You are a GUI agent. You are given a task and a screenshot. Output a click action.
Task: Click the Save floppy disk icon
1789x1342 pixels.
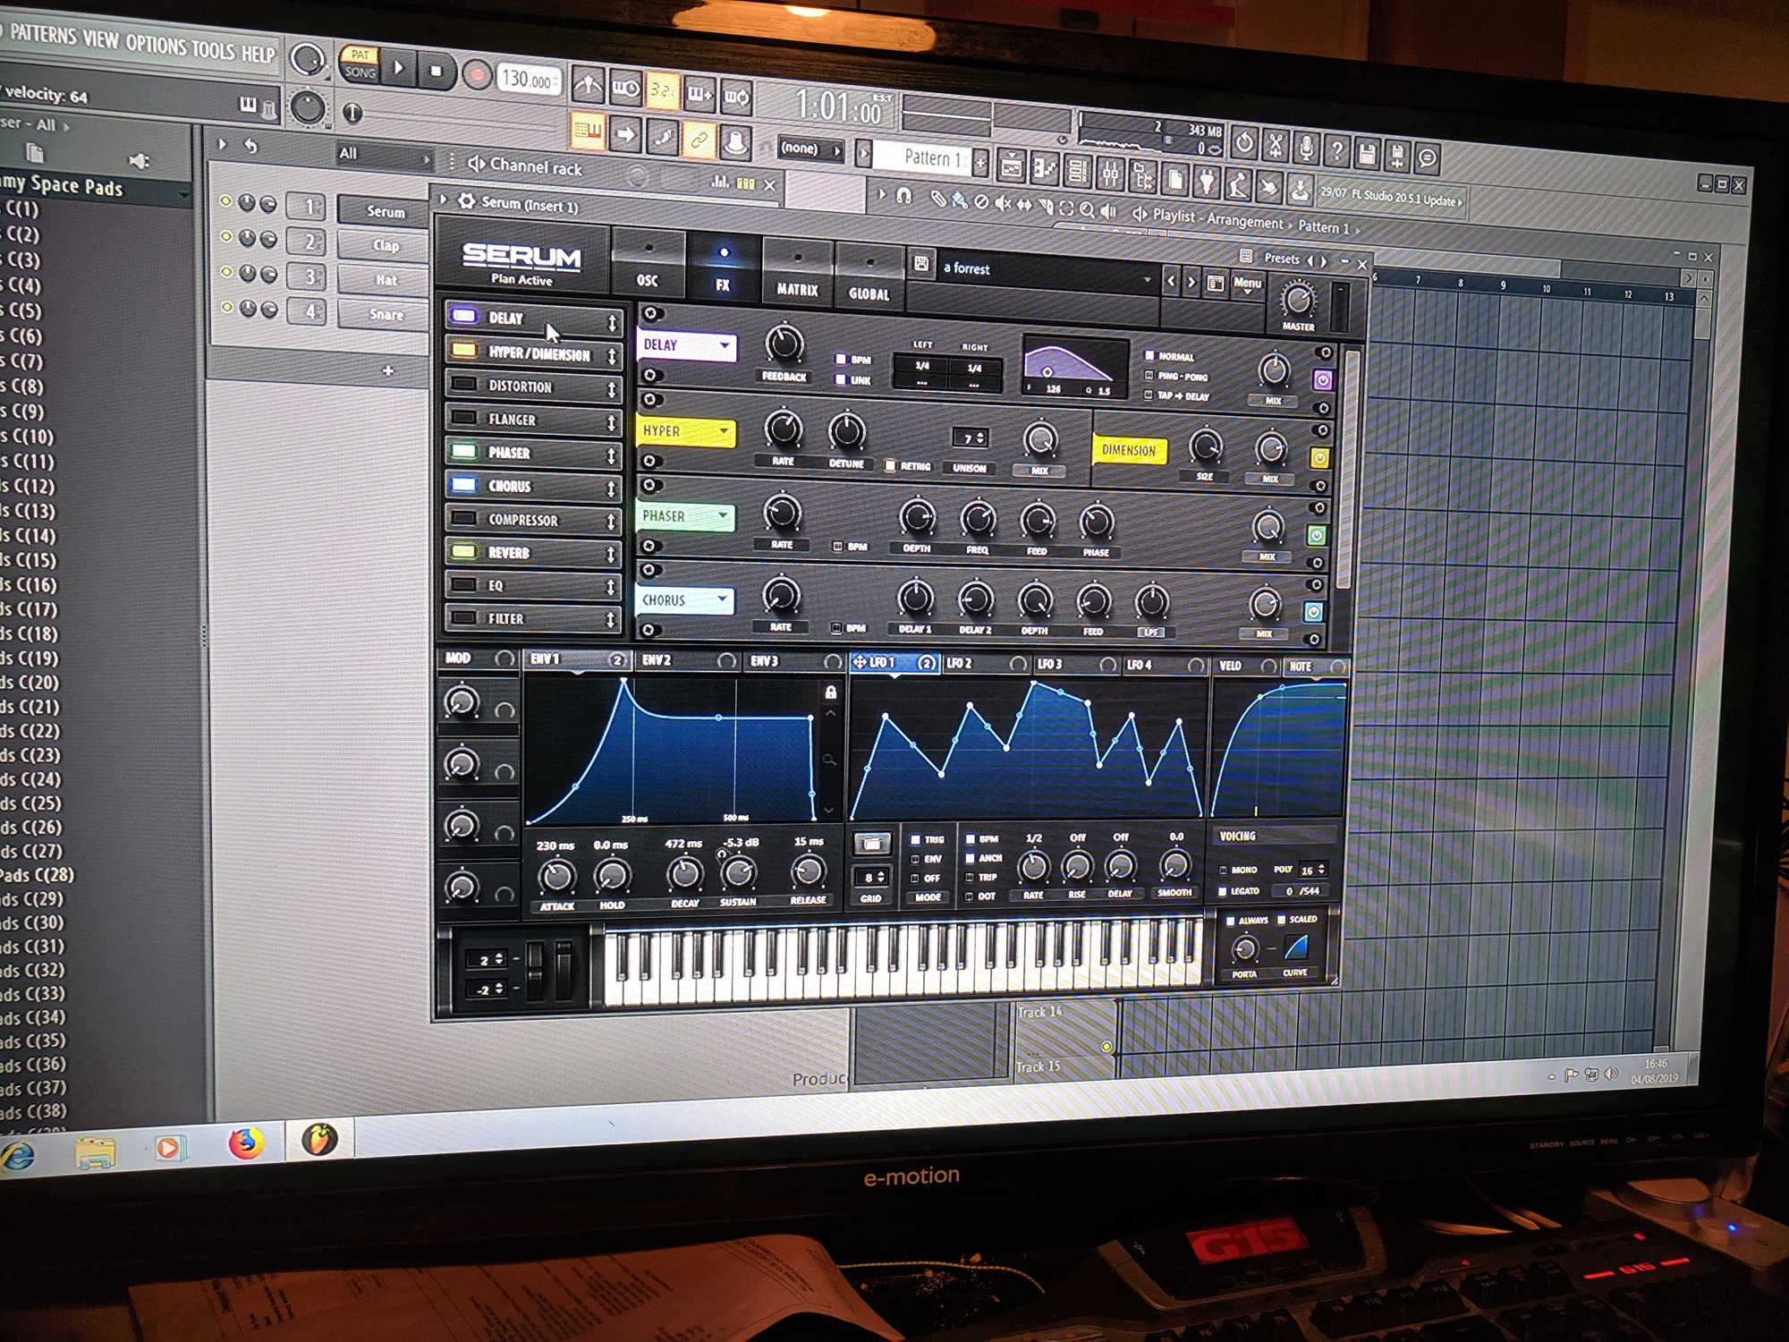click(x=1367, y=154)
